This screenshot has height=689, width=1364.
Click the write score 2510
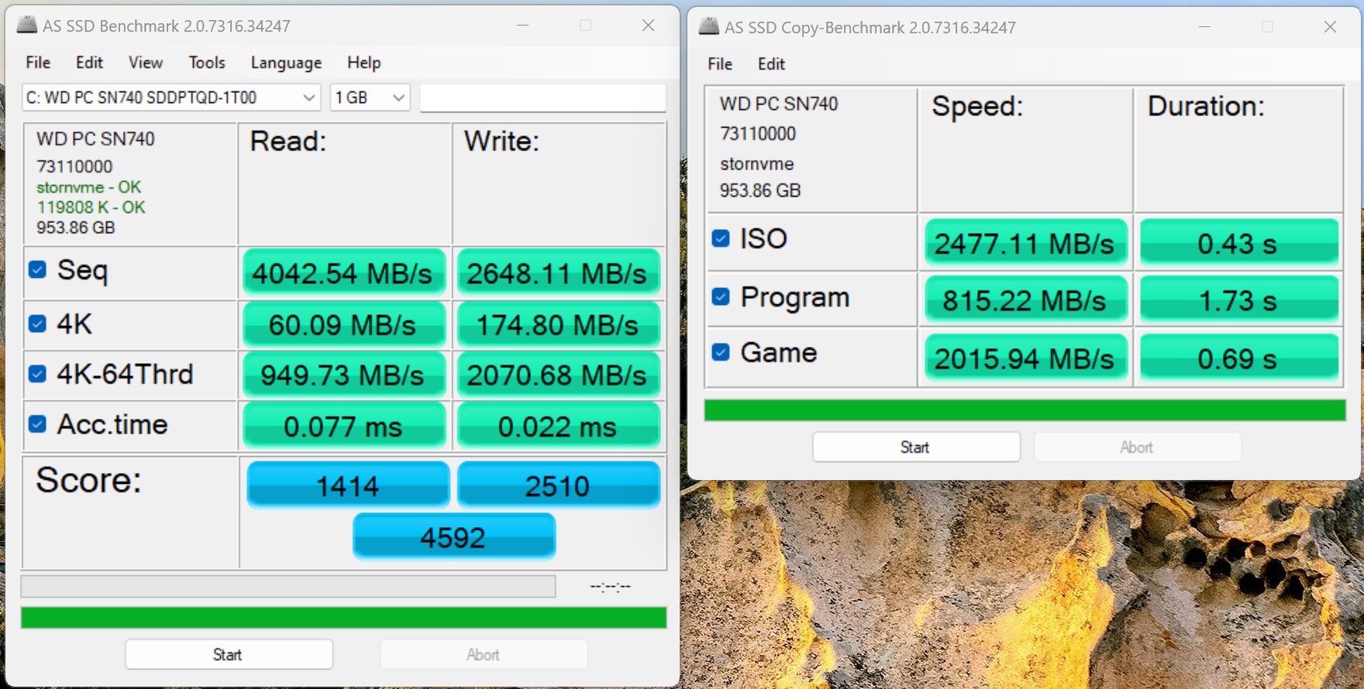tap(558, 485)
